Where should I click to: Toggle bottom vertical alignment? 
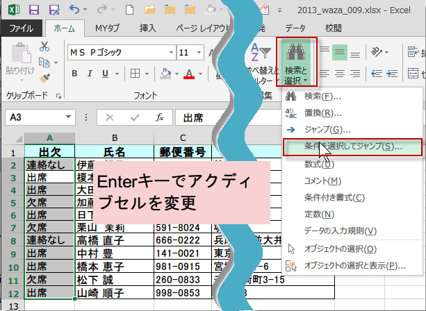pyautogui.click(x=355, y=54)
